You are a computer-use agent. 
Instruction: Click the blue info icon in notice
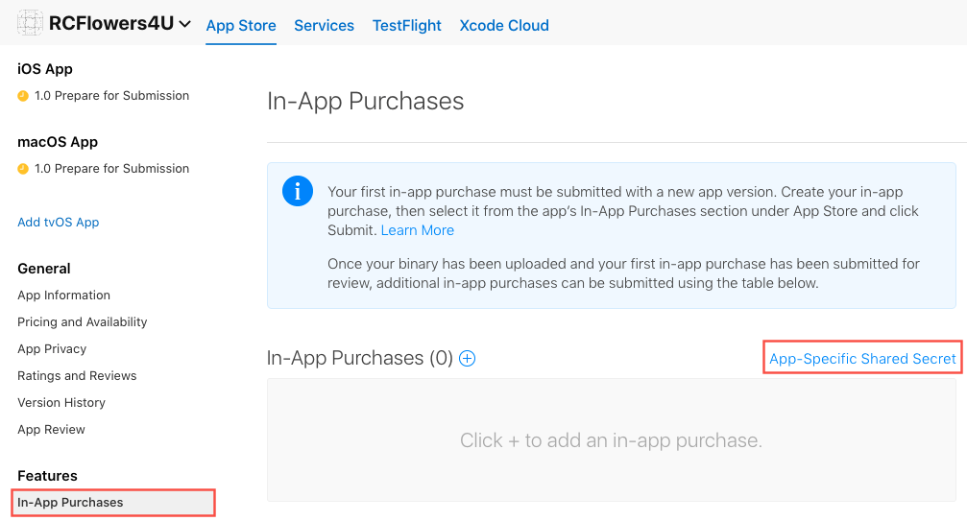298,191
